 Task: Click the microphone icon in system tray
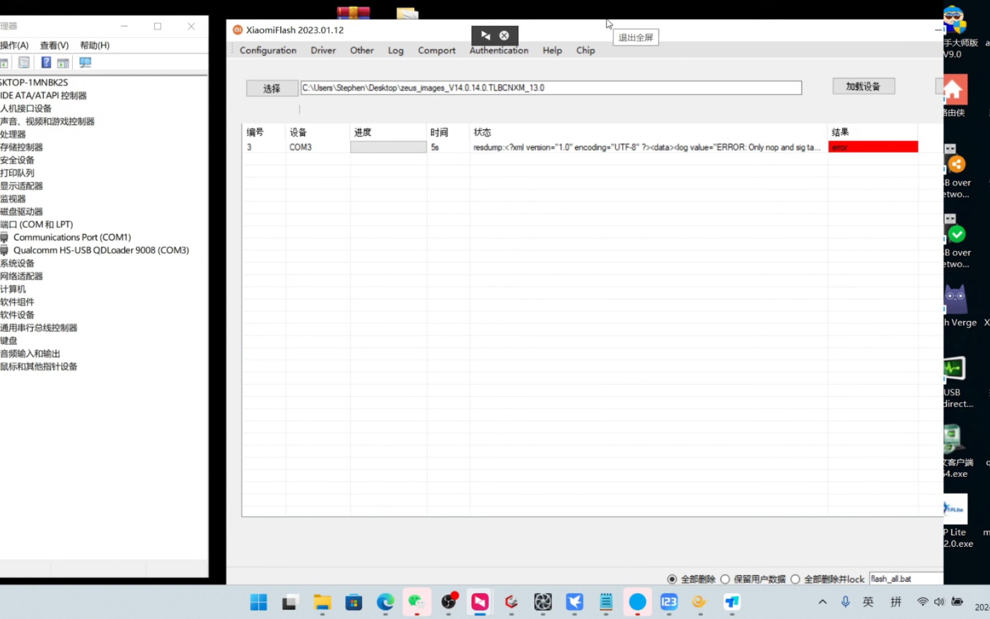(845, 602)
